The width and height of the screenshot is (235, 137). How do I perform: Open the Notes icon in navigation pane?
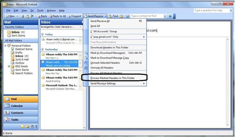coord(22,127)
